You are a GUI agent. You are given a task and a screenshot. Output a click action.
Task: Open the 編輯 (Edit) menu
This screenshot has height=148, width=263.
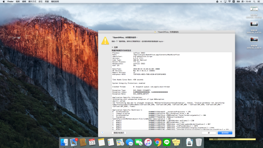(24, 1)
